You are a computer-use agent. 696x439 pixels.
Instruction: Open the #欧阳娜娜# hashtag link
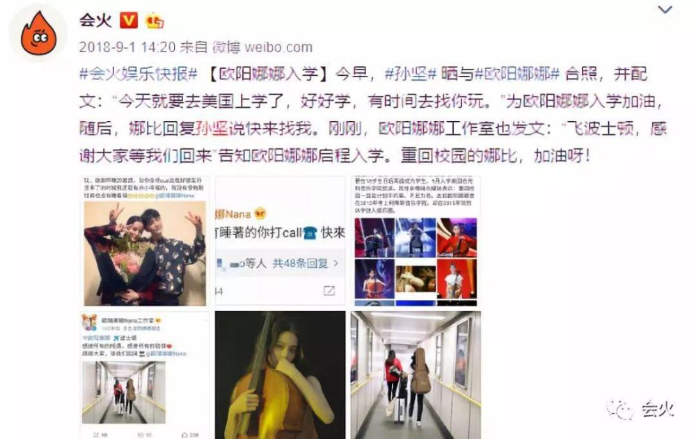pos(517,74)
